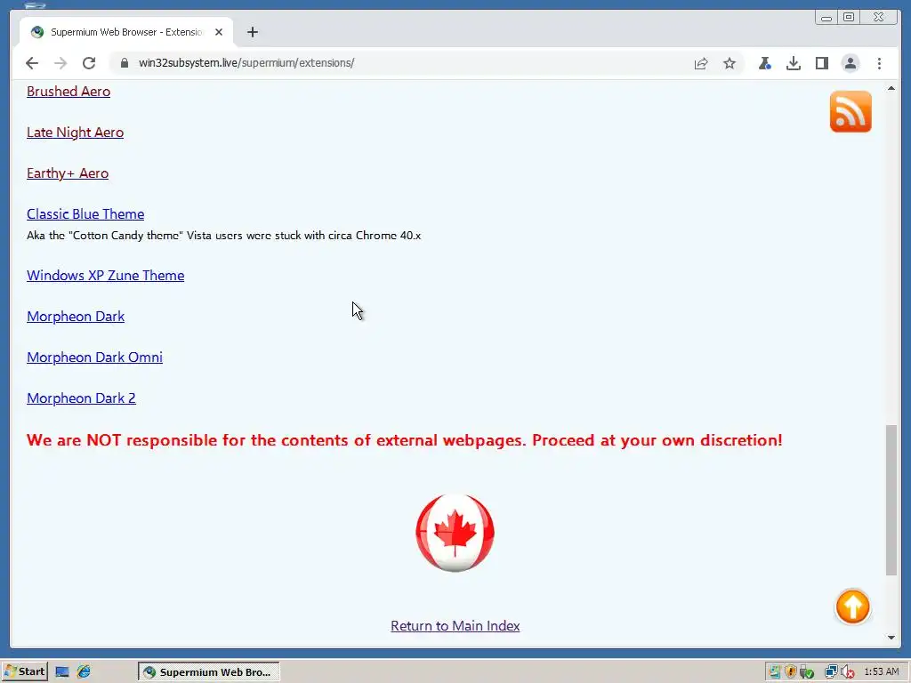Open the profile avatar menu
Viewport: 911px width, 683px height.
[x=850, y=63]
